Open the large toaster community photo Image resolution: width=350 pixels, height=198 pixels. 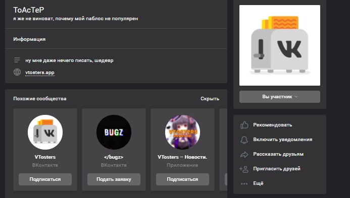(x=280, y=45)
